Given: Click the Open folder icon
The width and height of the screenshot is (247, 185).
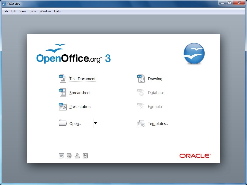Looking at the screenshot, I should tap(63, 123).
